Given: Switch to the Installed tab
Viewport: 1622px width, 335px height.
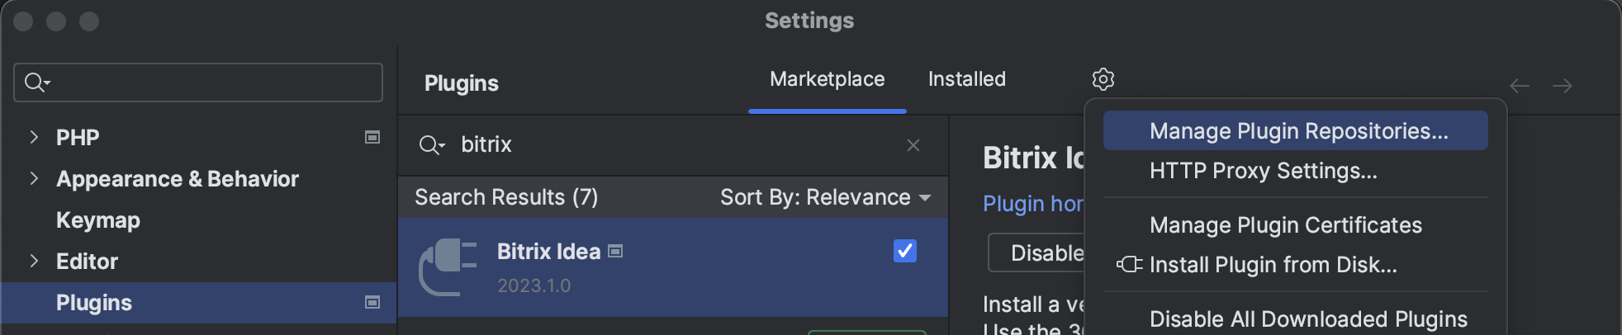Looking at the screenshot, I should pos(967,79).
